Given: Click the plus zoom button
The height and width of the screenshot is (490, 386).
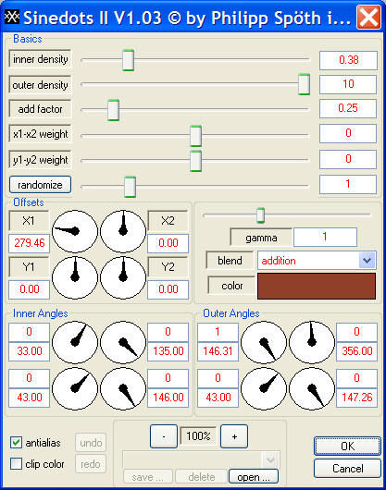Looking at the screenshot, I should tap(234, 436).
